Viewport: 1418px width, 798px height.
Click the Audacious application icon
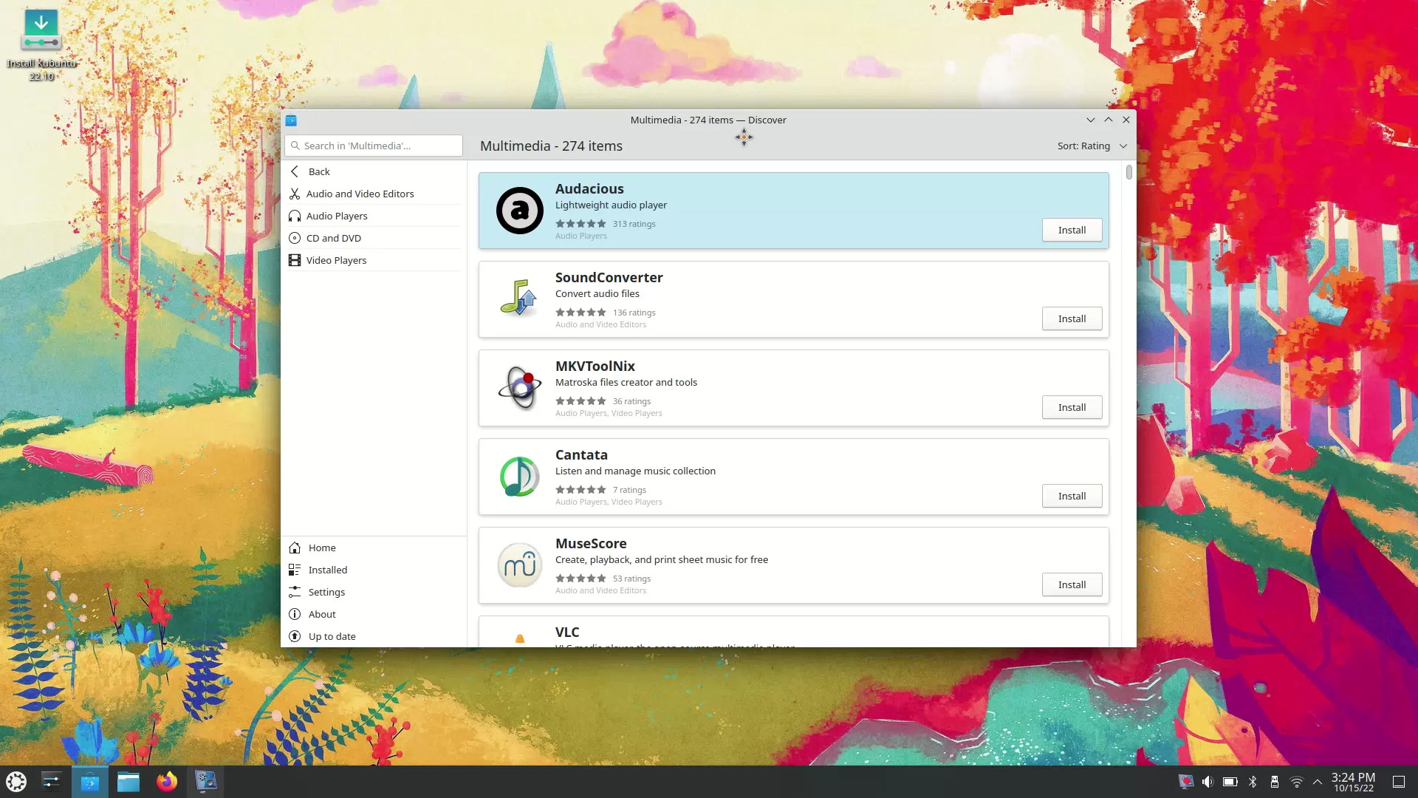[519, 210]
